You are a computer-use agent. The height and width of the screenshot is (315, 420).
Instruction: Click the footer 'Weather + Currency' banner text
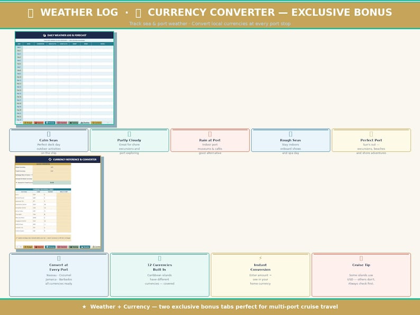(214, 307)
